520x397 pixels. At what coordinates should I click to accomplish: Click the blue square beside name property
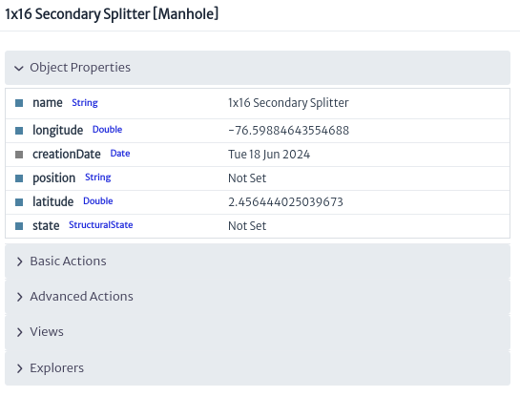pos(19,103)
